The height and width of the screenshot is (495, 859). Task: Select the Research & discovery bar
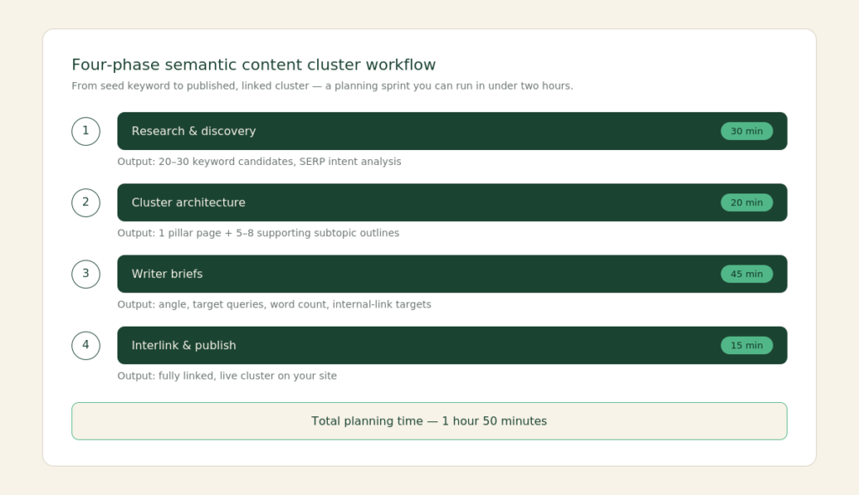pos(452,131)
